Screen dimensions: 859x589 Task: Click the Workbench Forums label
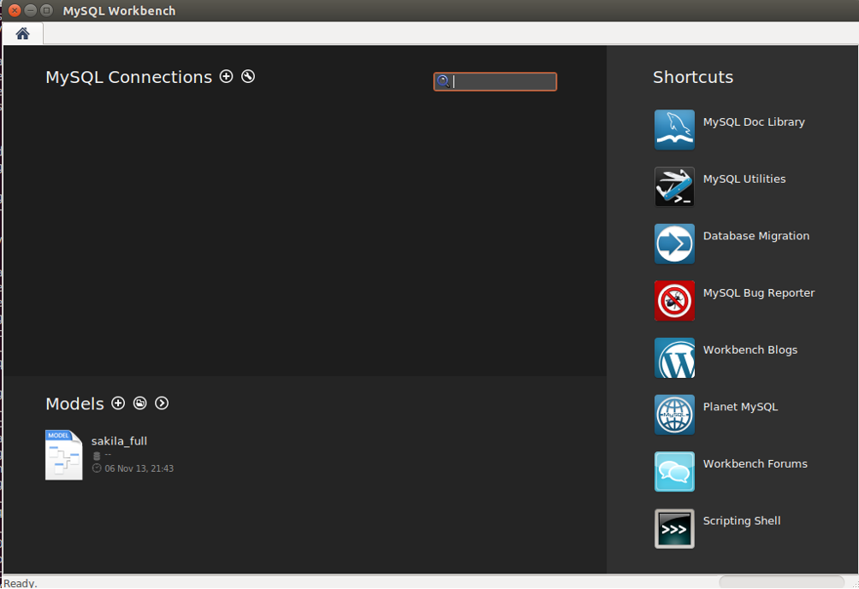[x=755, y=463]
